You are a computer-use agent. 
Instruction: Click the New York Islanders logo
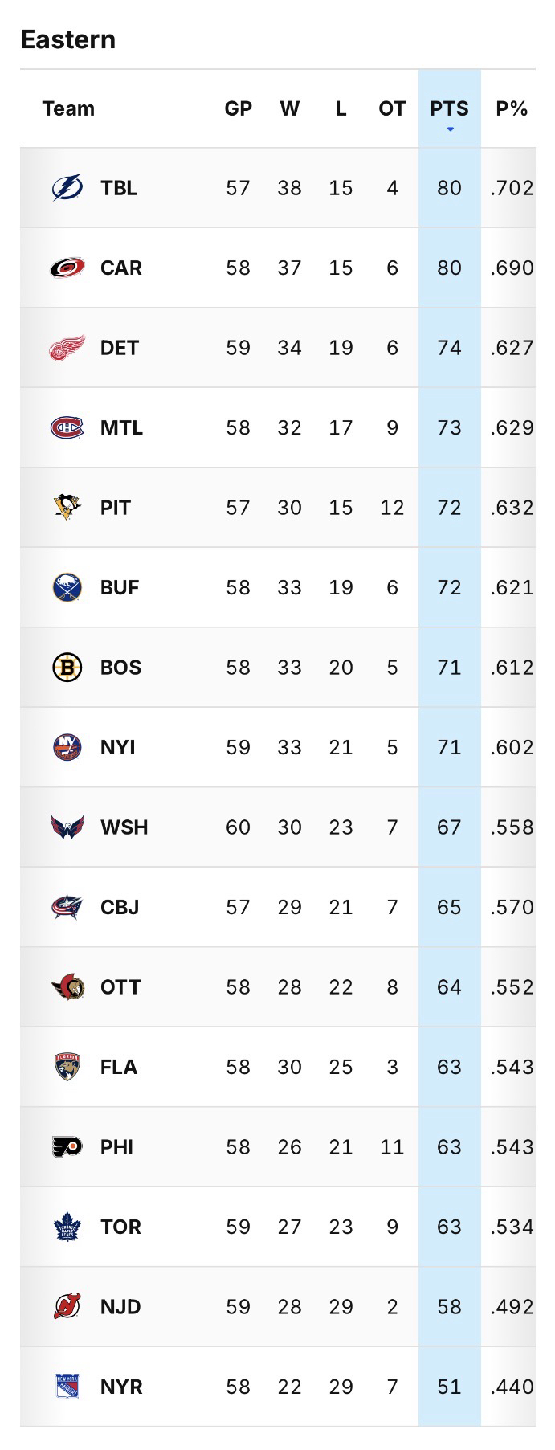(x=67, y=747)
